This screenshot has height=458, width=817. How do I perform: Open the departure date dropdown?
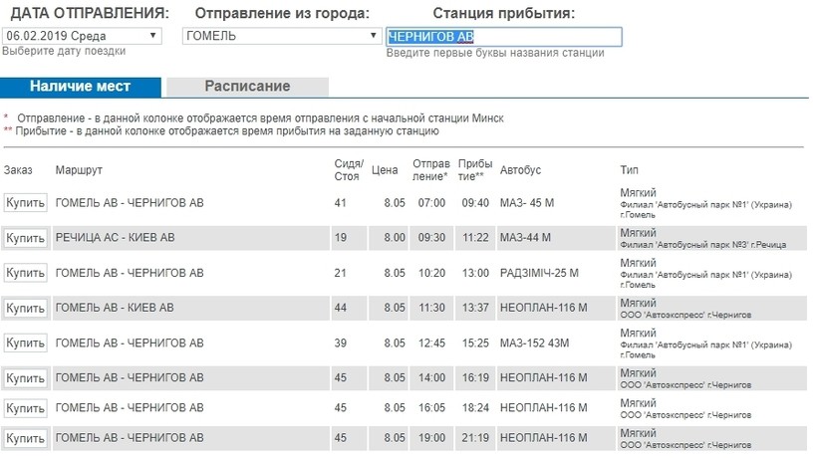[82, 36]
